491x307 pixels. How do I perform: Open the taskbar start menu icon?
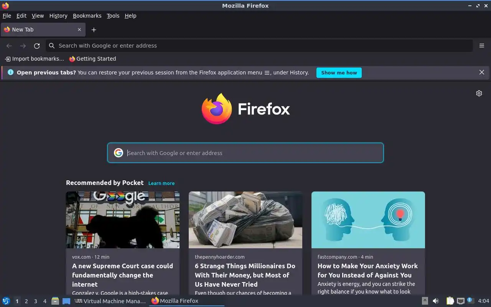coord(6,301)
